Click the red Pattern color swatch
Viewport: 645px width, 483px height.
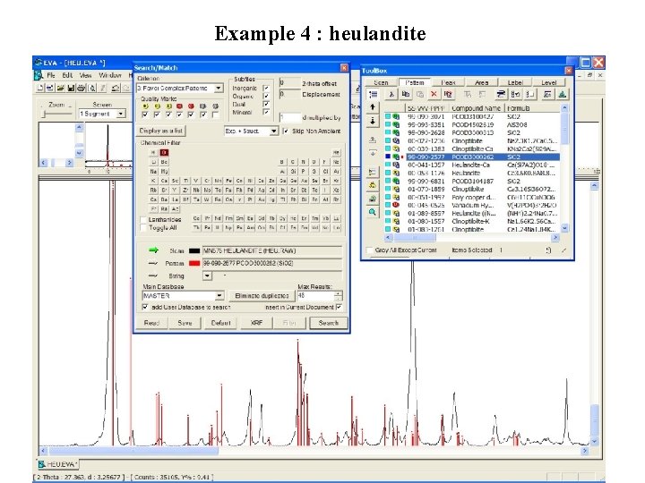point(194,263)
